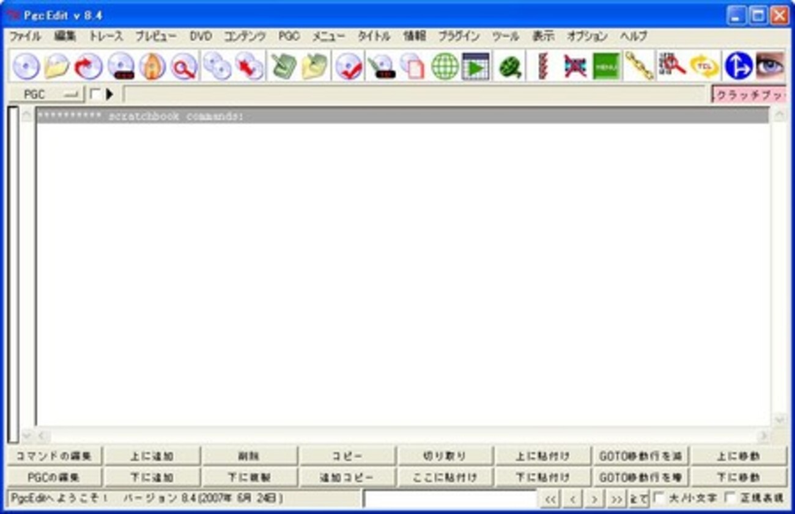Click the blue circle with white arrow icon
The height and width of the screenshot is (514, 795).
tap(738, 66)
